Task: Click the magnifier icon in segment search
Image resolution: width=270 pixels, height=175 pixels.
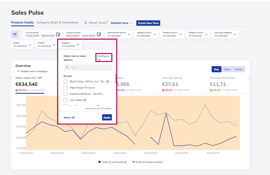Action: 67,67
